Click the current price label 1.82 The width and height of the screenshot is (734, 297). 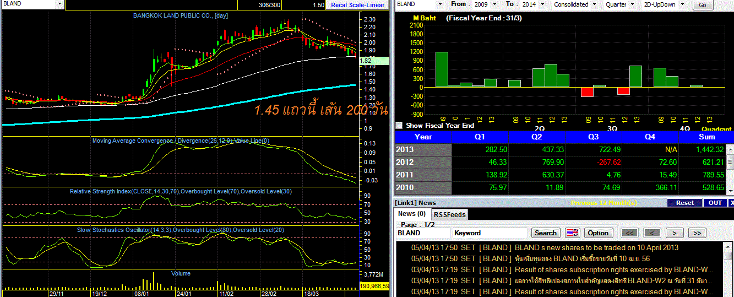click(x=374, y=61)
